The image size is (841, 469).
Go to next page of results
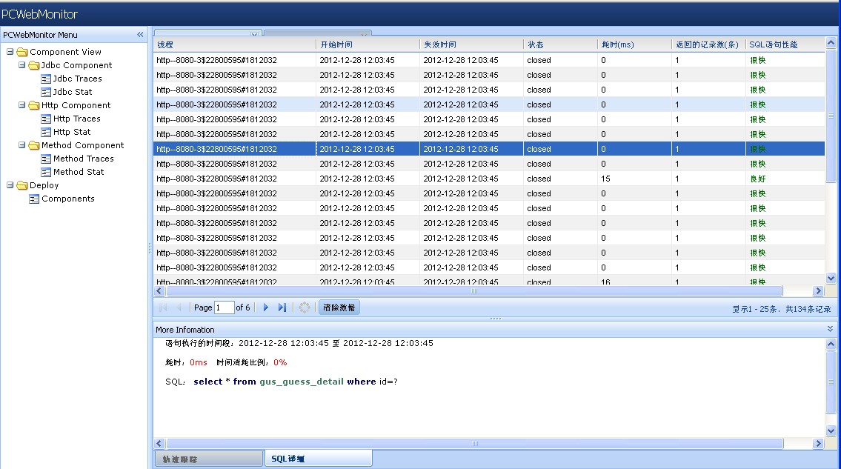[x=266, y=307]
